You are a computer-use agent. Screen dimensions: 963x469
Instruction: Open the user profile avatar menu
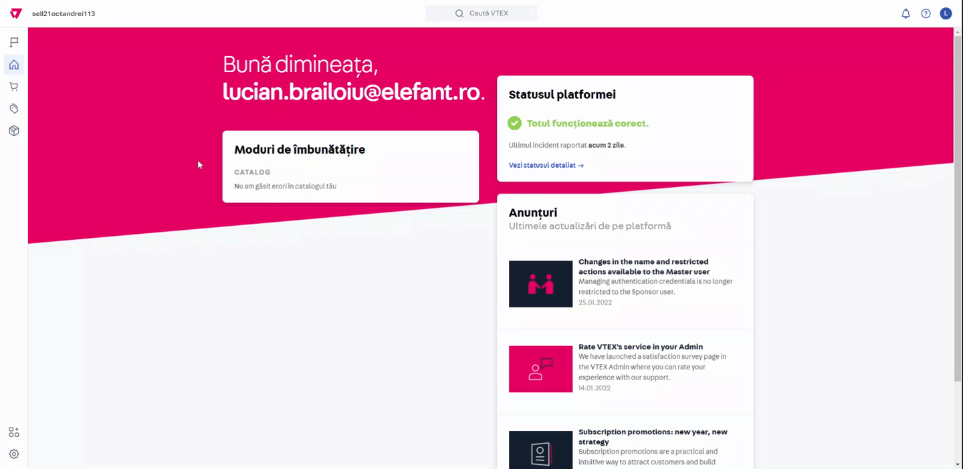pos(946,13)
